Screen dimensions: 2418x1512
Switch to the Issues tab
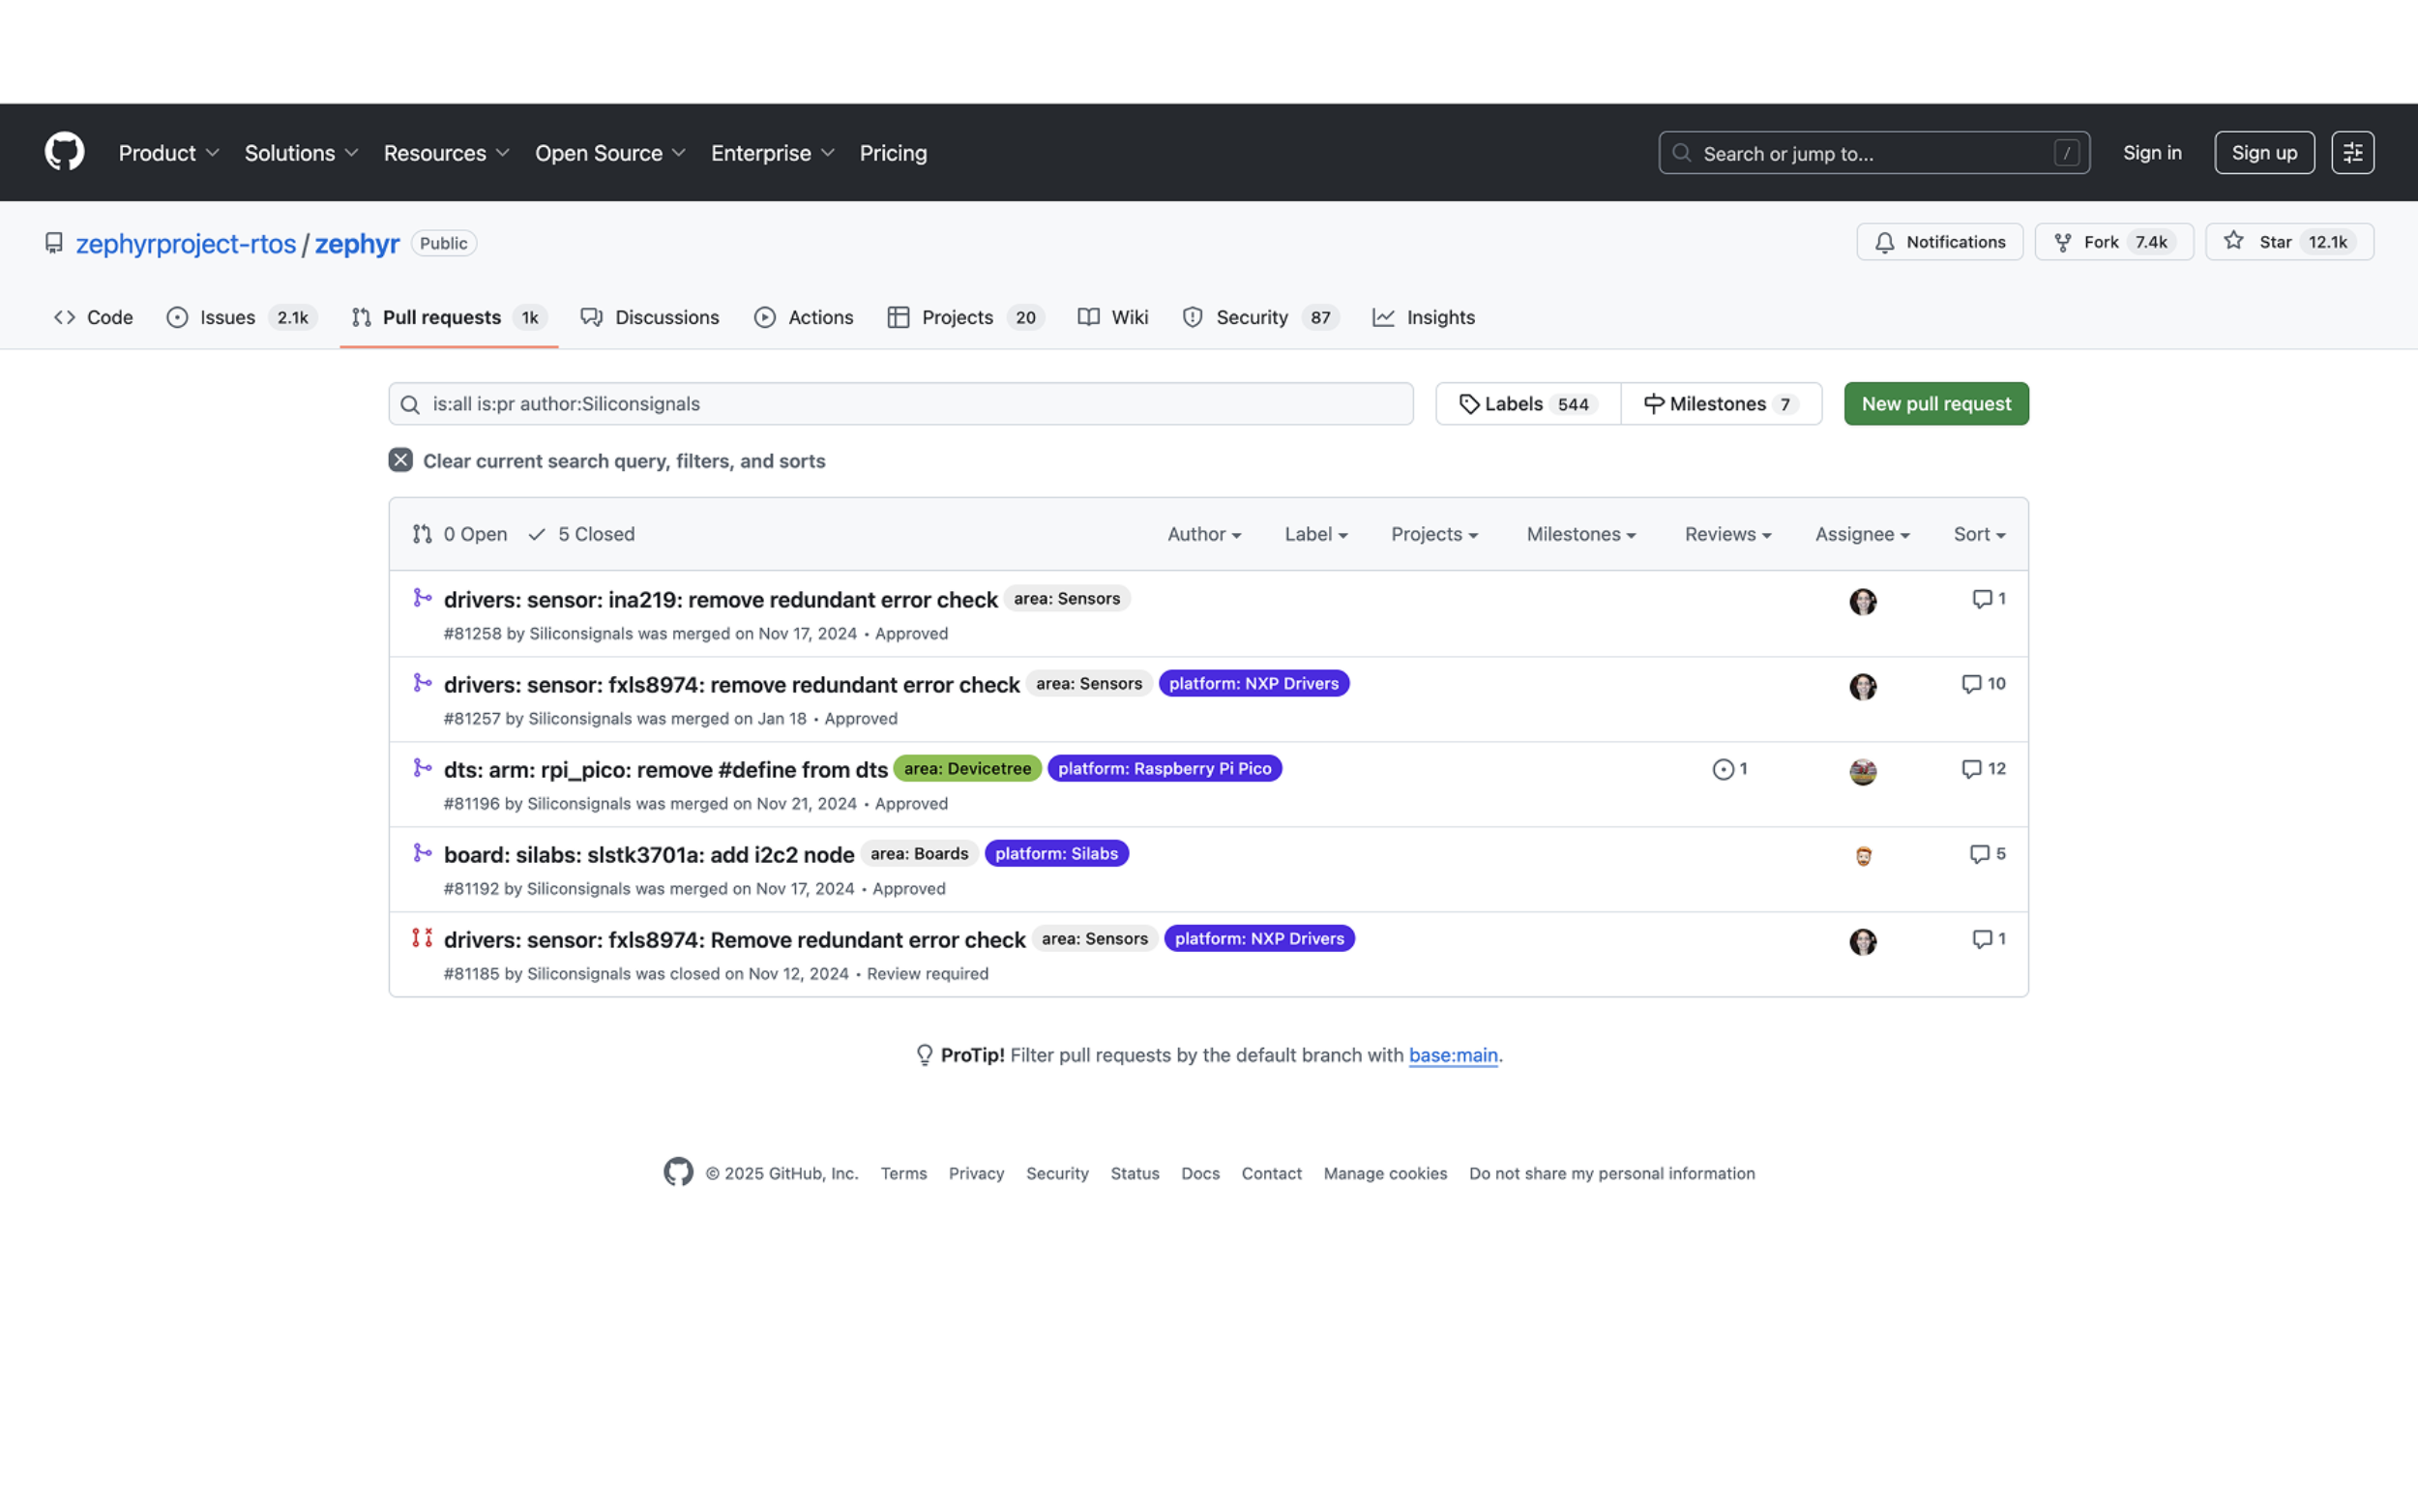(x=241, y=317)
